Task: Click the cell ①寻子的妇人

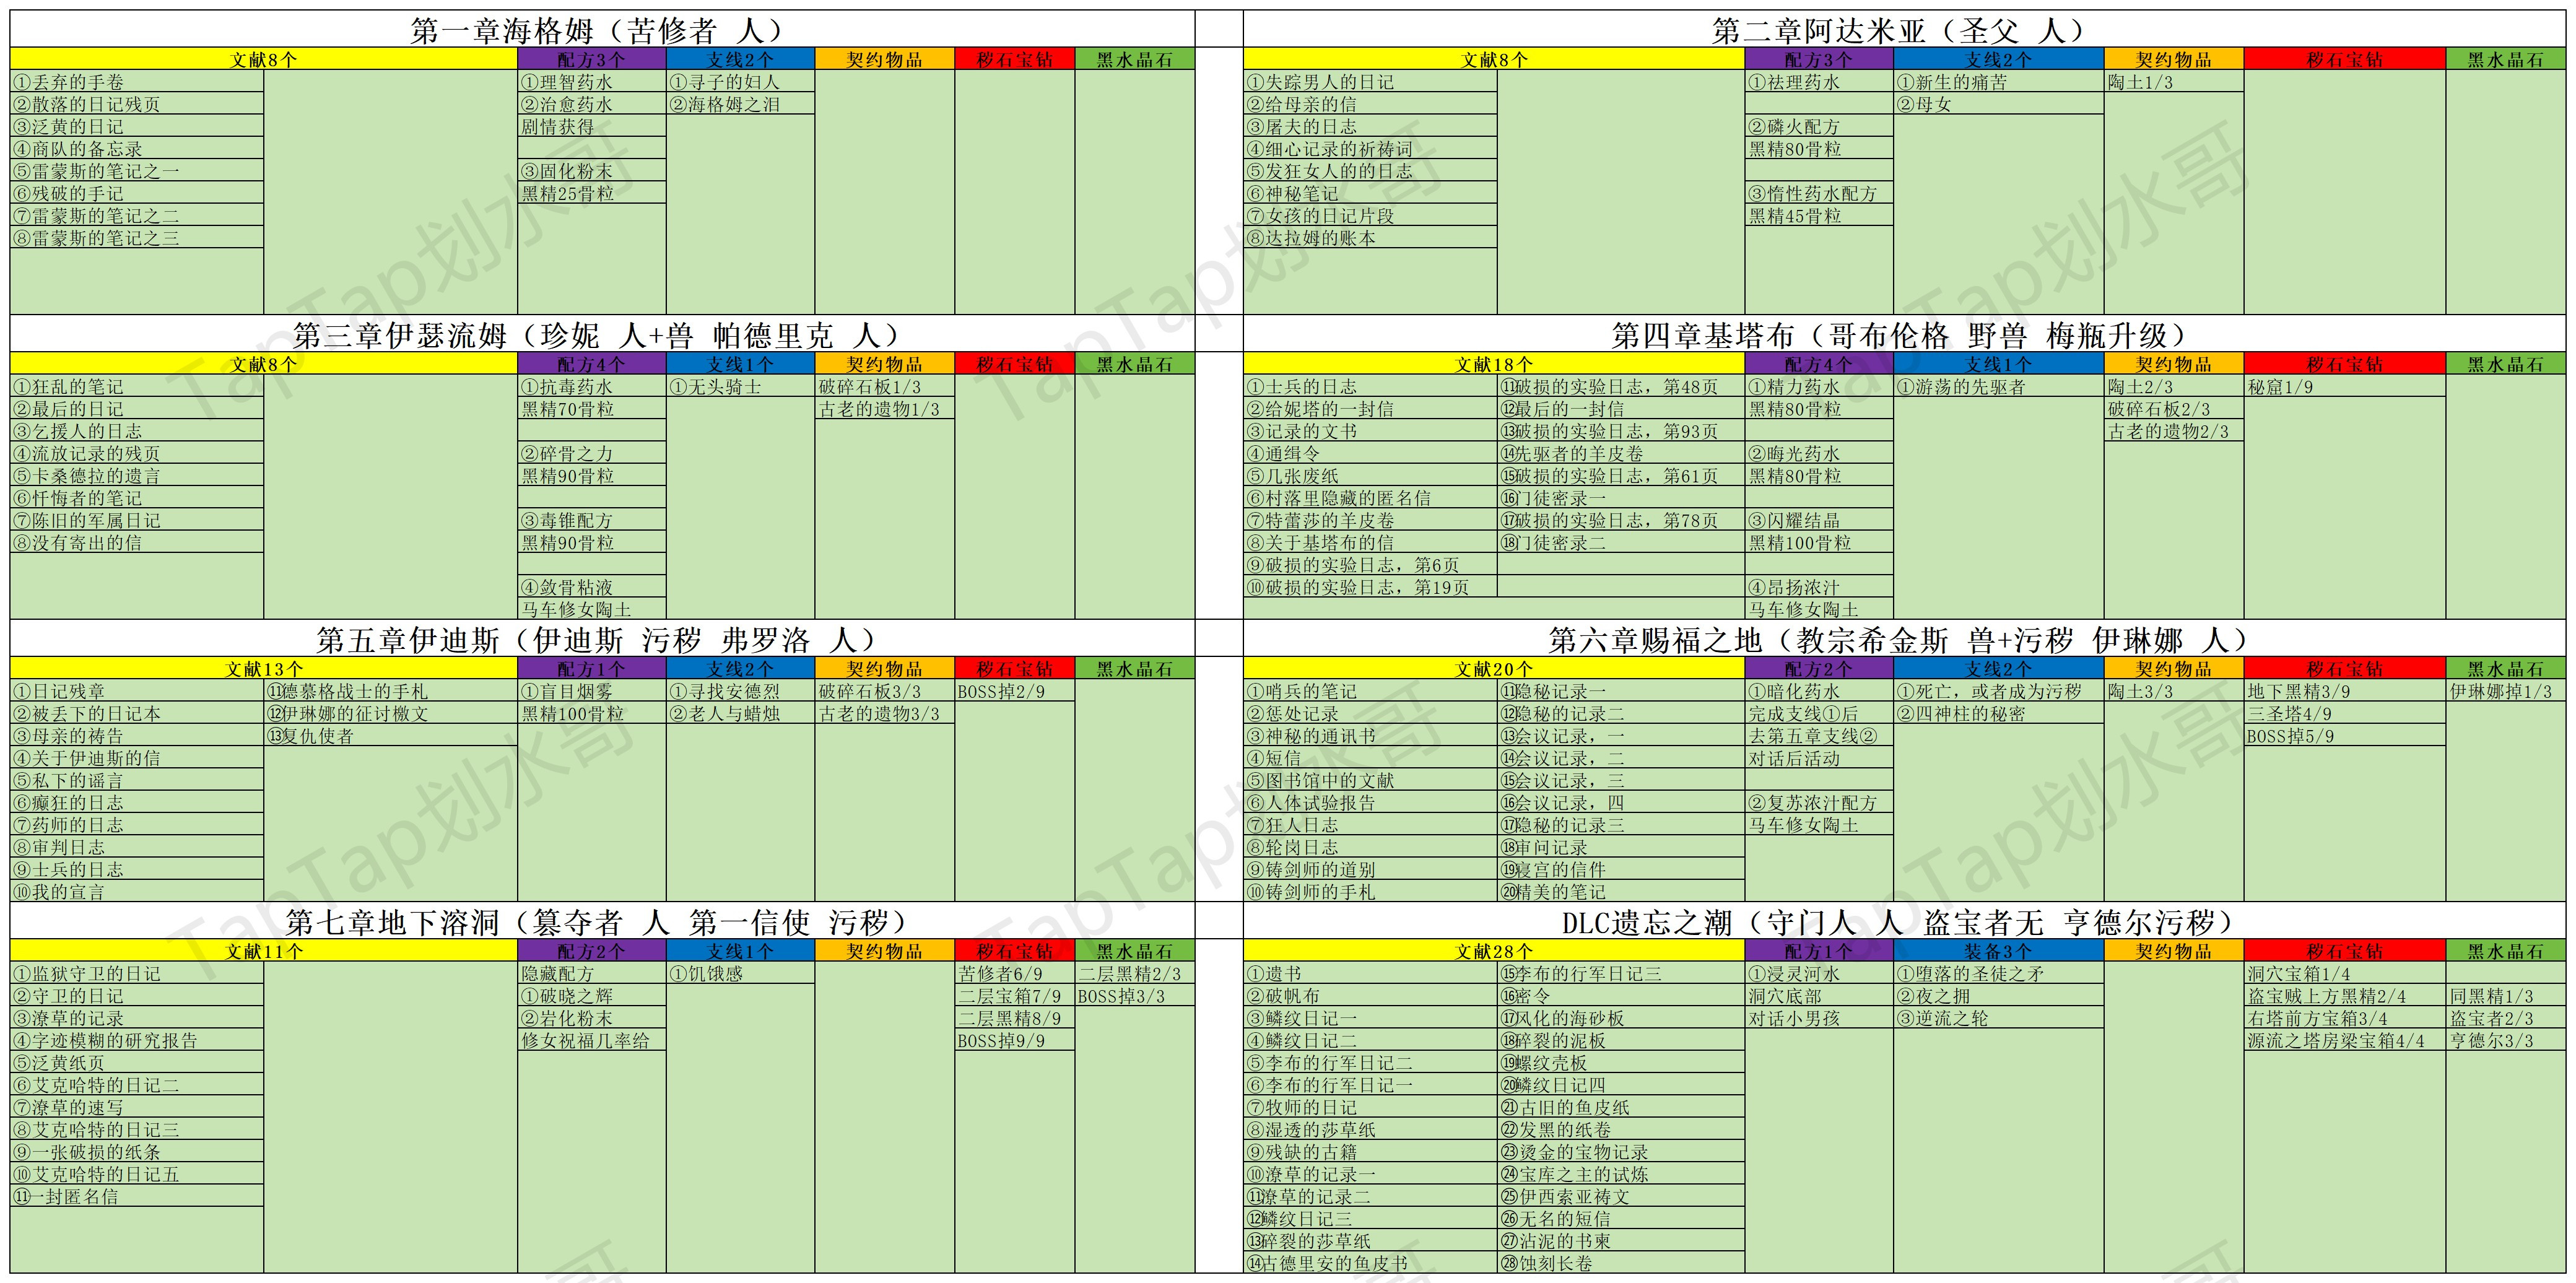Action: click(x=741, y=82)
